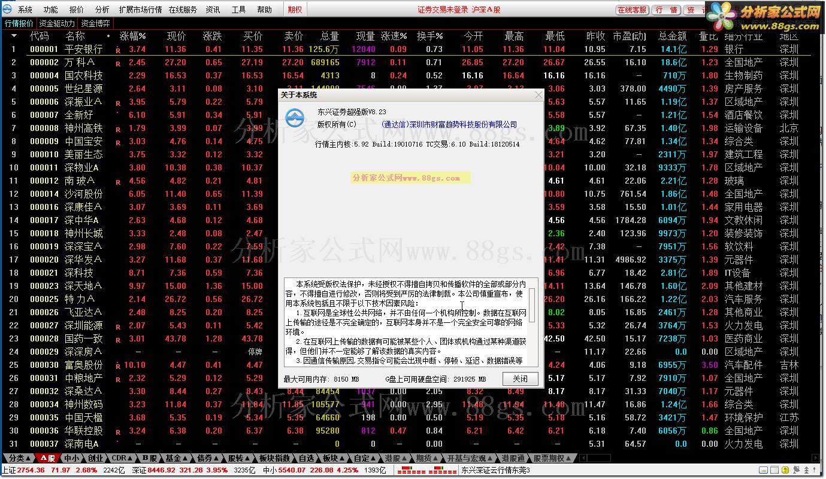Switch to the 中小 bottom tab
The width and height of the screenshot is (826, 479).
tap(71, 459)
